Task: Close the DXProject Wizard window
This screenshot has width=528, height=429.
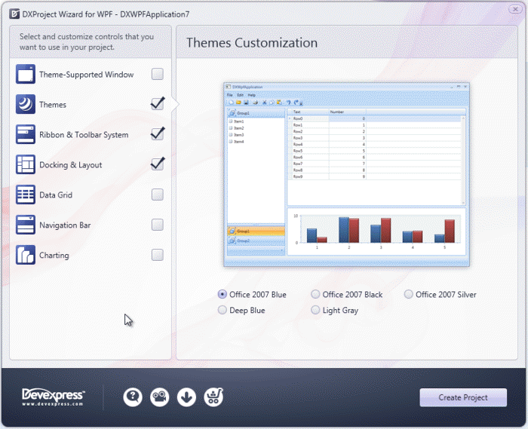Action: (x=515, y=9)
